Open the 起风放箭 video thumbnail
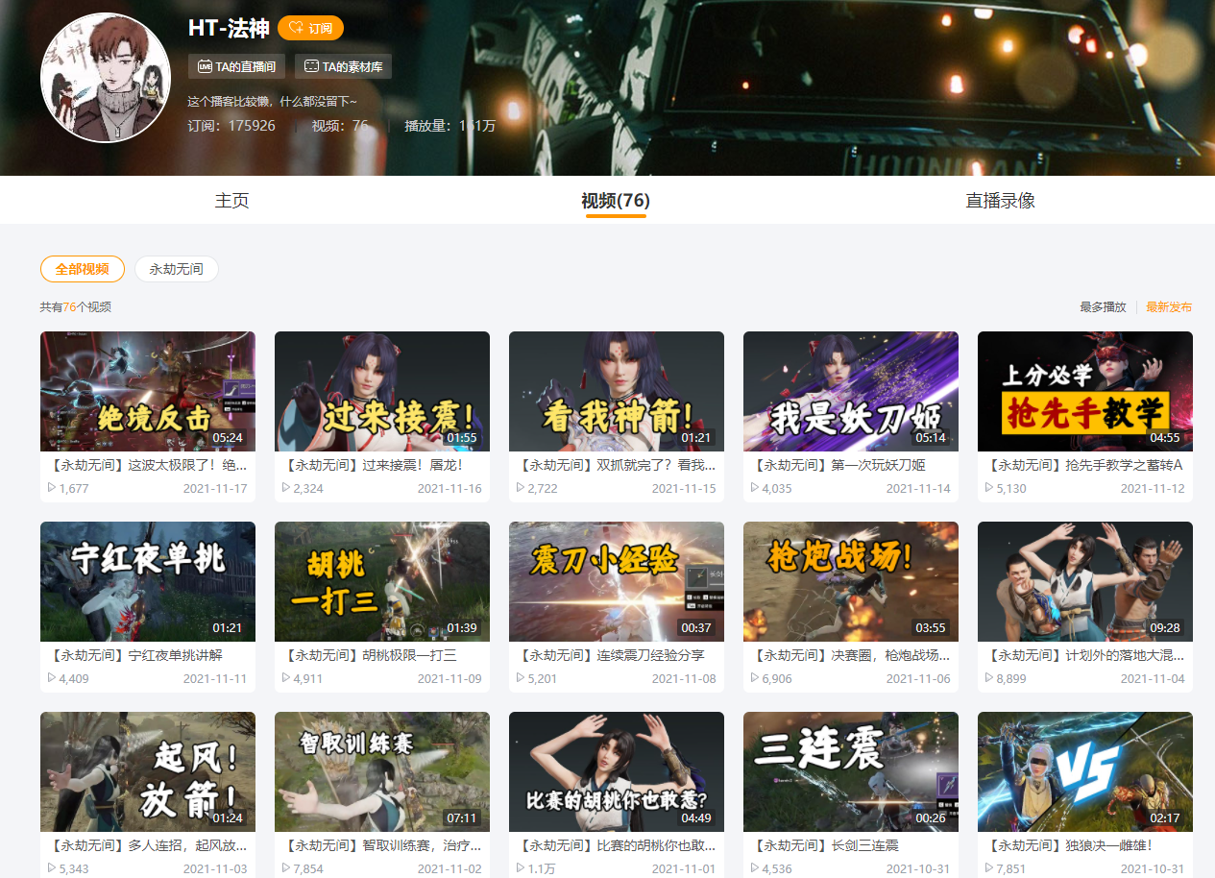Image resolution: width=1215 pixels, height=878 pixels. click(x=148, y=771)
